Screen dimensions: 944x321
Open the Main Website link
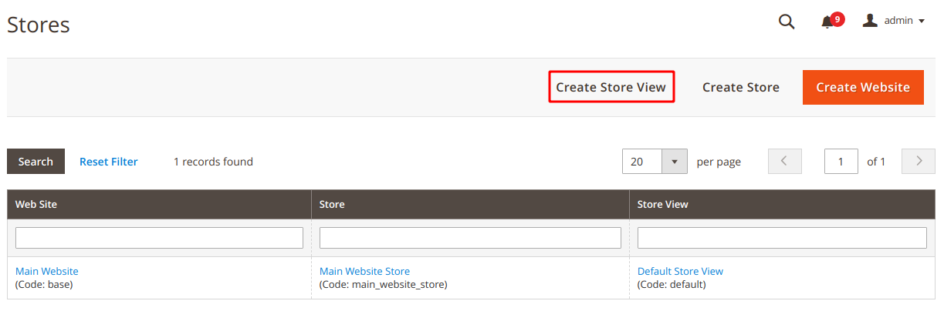click(x=47, y=271)
